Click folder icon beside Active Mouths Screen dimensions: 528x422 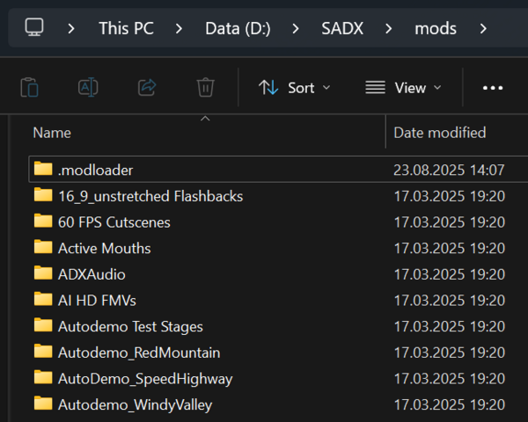(43, 247)
